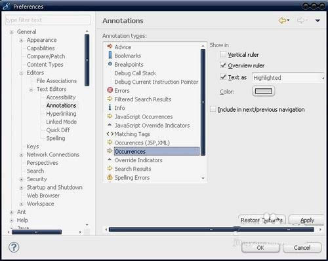This screenshot has height=261, width=328.
Task: Select Capabilities preference page
Action: 41,48
